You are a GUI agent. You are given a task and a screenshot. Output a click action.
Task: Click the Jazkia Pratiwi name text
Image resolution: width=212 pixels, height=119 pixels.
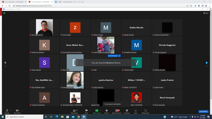pos(167,80)
